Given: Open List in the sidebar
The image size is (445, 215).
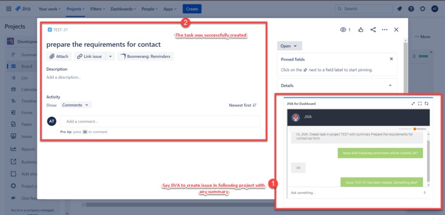Looking at the screenshot, I should coord(23,78).
